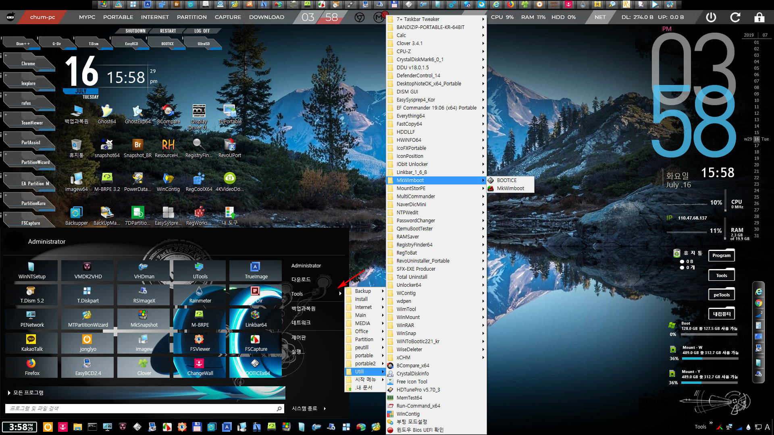Screen dimensions: 774x435
Task: Click the 내컴퓨터 sidebar button
Action: (721, 314)
